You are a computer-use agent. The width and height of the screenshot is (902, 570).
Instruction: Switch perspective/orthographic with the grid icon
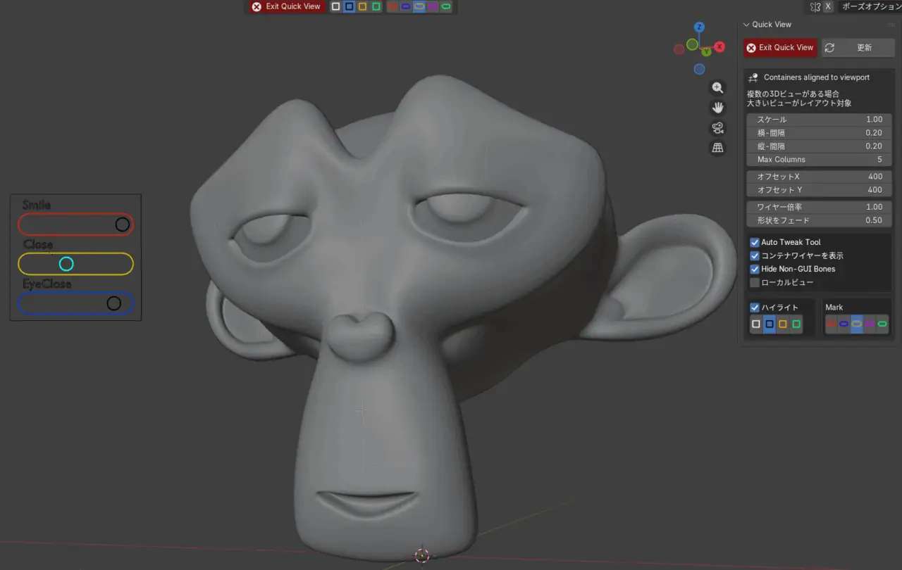pos(717,148)
